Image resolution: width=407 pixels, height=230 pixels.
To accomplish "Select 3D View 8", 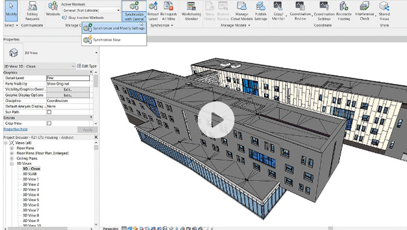I will 31,215.
